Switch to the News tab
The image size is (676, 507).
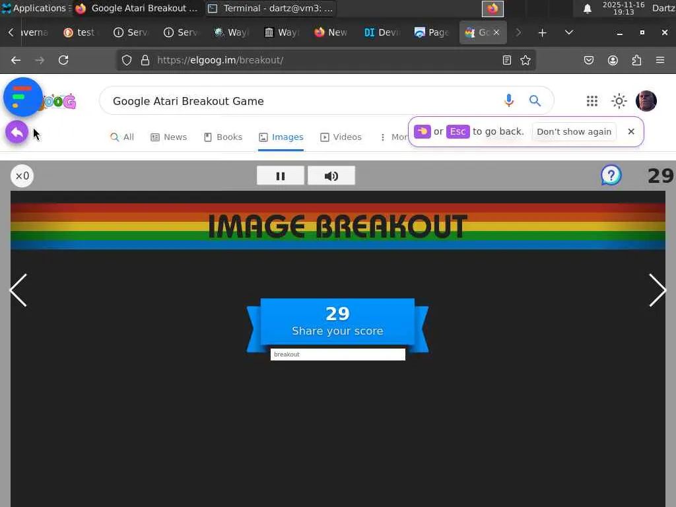[168, 137]
